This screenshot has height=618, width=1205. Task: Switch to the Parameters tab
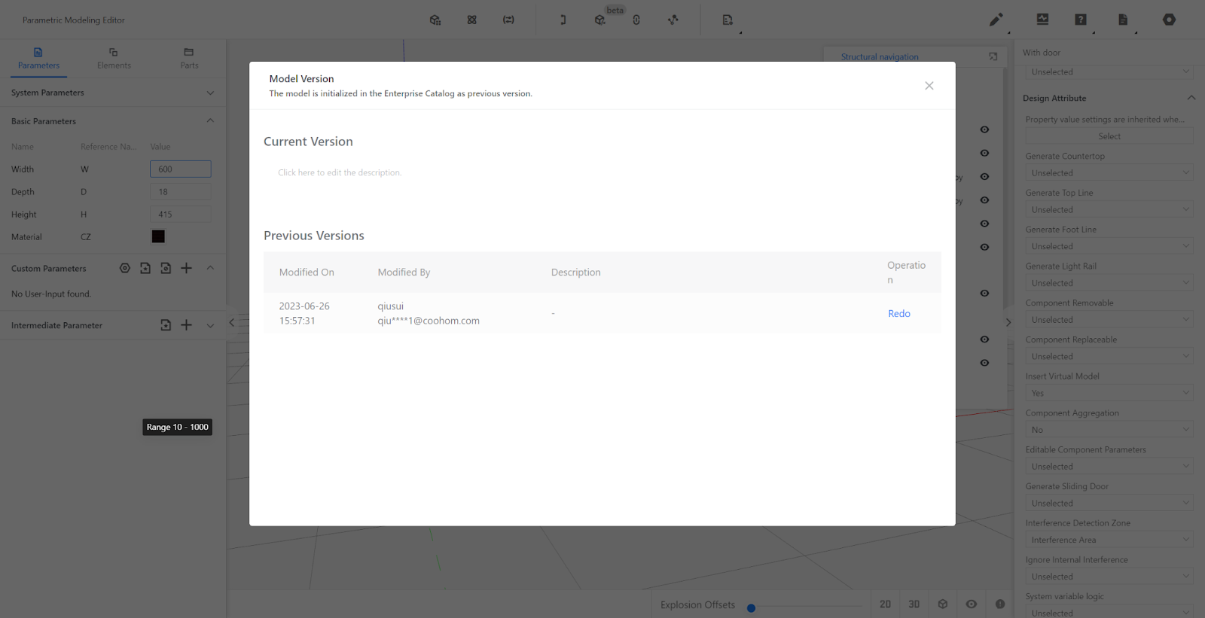tap(38, 59)
